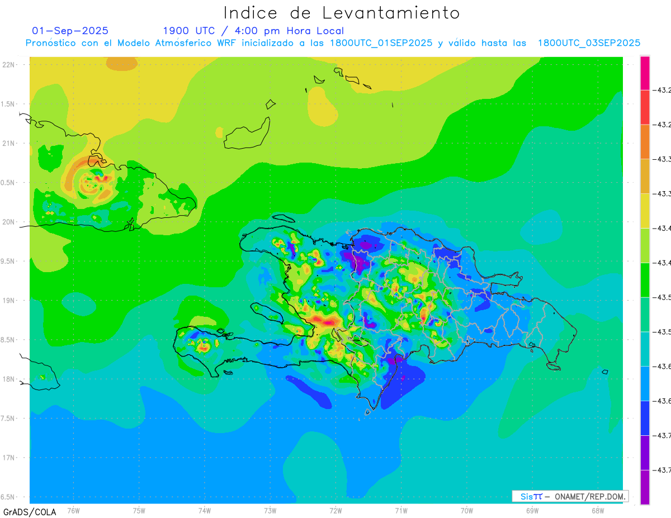Choose the yellow-green swatch in the color bar
Screen dimensions: 671x518
pyautogui.click(x=645, y=245)
